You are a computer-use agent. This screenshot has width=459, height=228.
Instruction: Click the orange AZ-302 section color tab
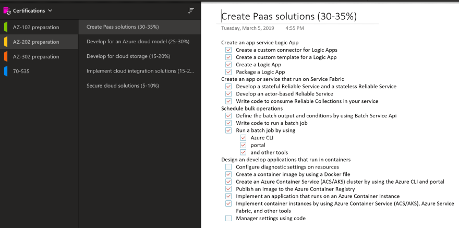pyautogui.click(x=6, y=56)
